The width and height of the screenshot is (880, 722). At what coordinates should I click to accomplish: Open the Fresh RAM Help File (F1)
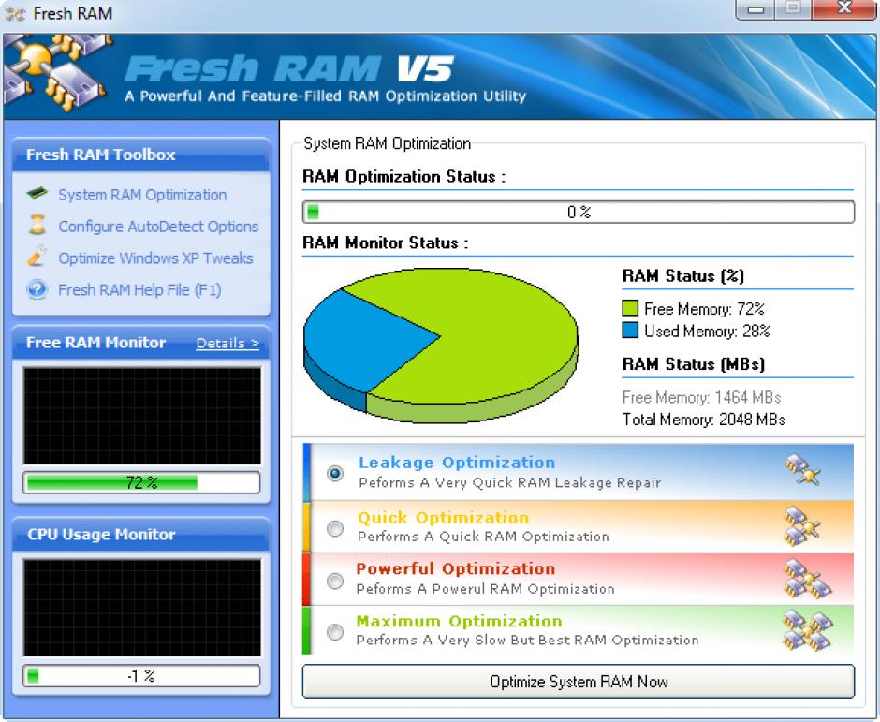[139, 289]
